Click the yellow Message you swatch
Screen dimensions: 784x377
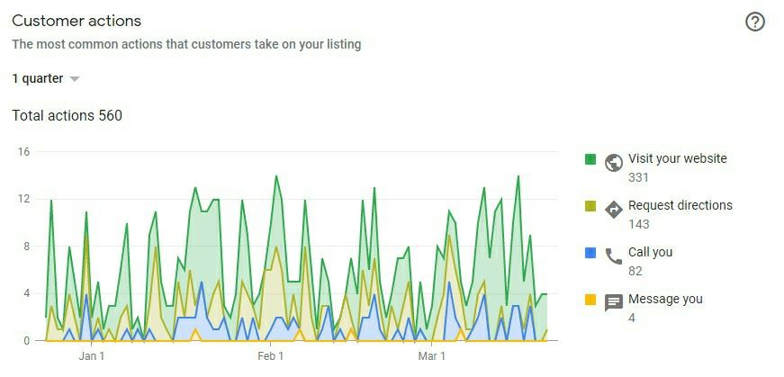[590, 300]
